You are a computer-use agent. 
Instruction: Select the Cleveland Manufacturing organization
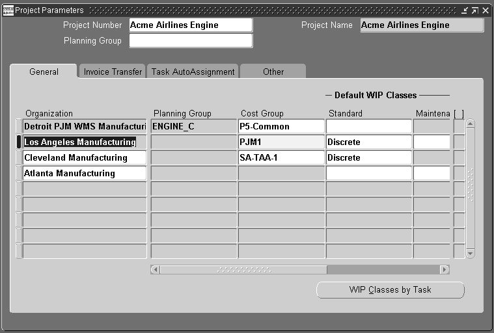[x=85, y=157]
